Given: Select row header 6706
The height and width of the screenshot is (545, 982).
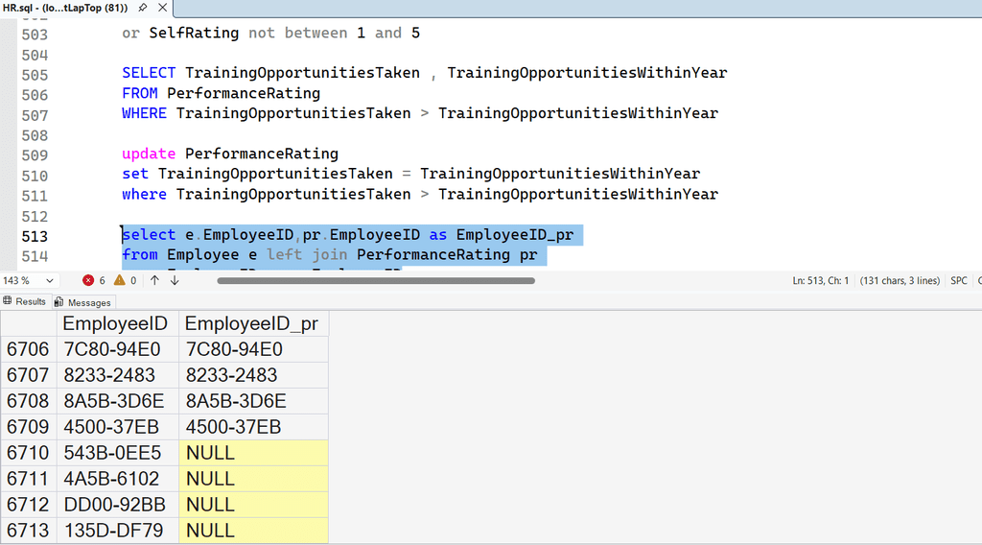Looking at the screenshot, I should coord(28,349).
